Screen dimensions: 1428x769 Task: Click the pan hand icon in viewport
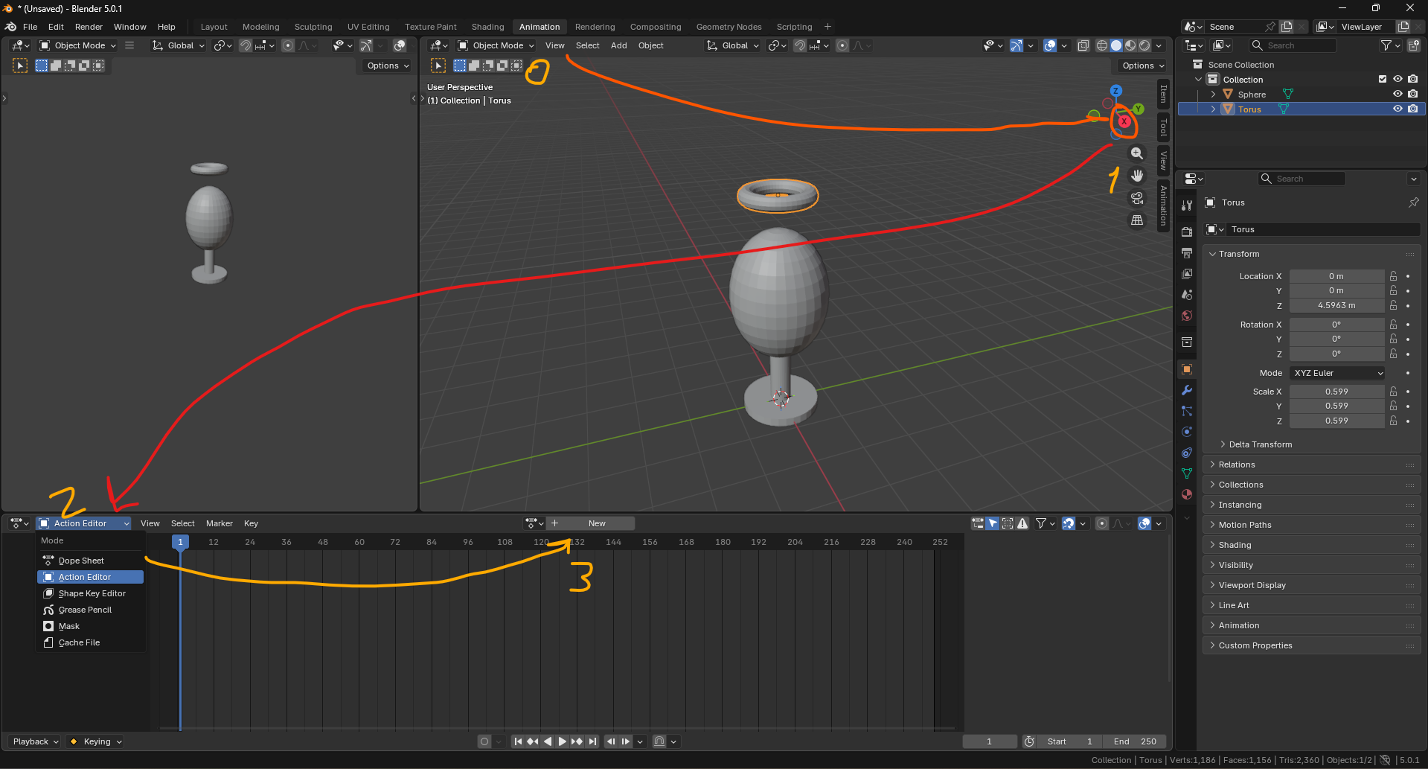(x=1136, y=176)
